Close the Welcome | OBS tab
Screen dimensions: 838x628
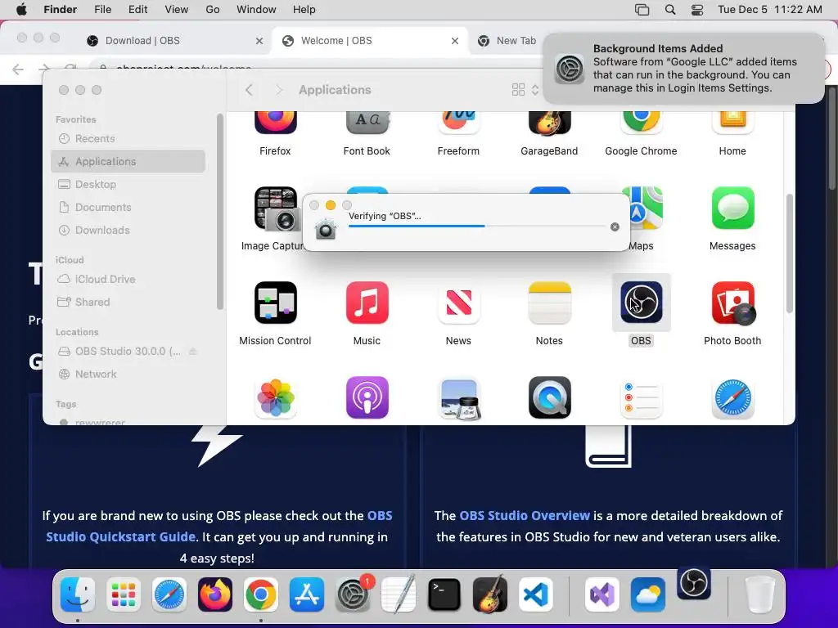(455, 41)
